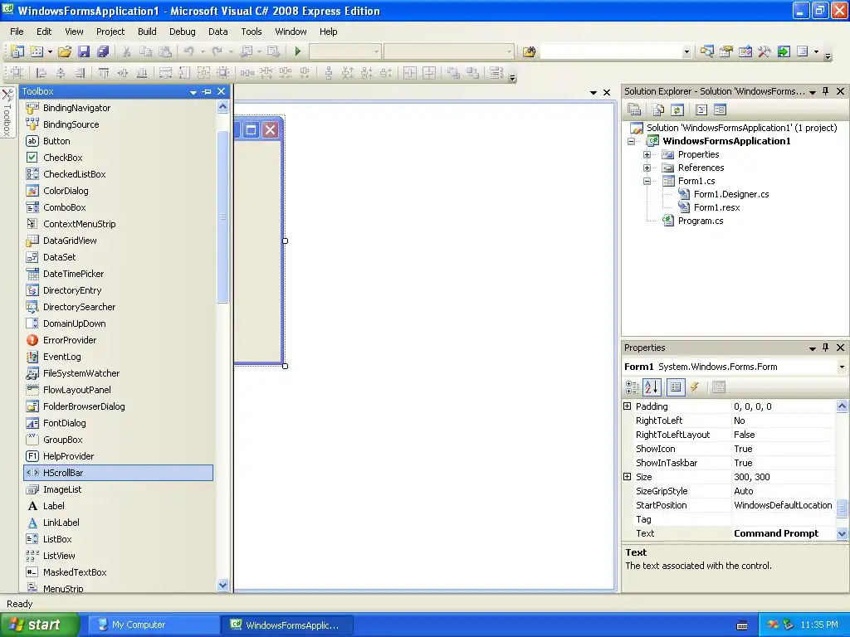Start debugging with the green play icon

point(298,51)
